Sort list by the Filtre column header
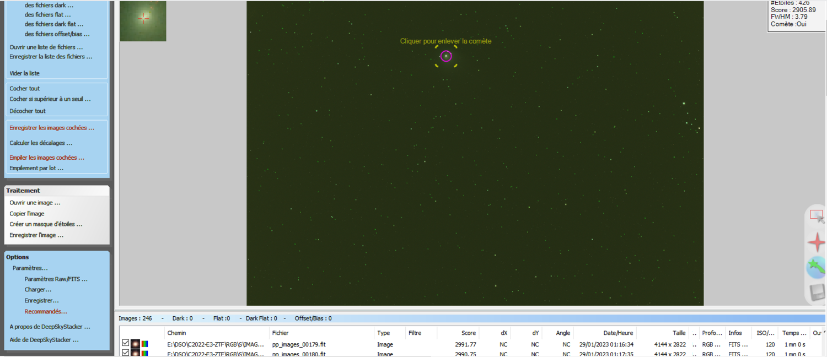827x357 pixels. point(421,333)
